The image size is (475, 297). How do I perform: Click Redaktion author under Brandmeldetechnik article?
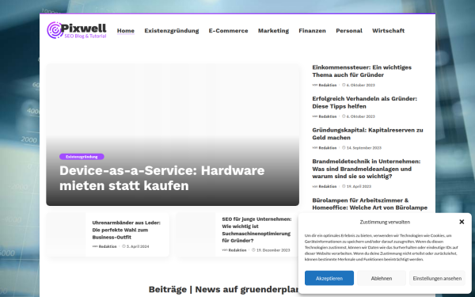[328, 186]
